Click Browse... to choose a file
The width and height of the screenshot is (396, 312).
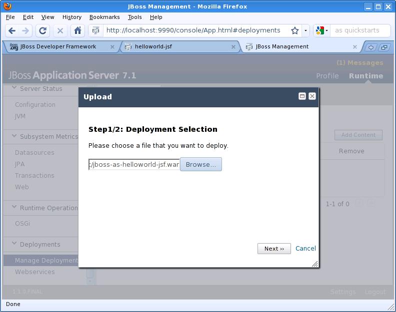[x=201, y=164]
